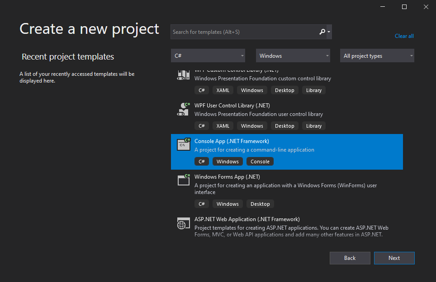Click the C# tag on WPF User Control Library
This screenshot has height=282, width=436.
pos(202,126)
